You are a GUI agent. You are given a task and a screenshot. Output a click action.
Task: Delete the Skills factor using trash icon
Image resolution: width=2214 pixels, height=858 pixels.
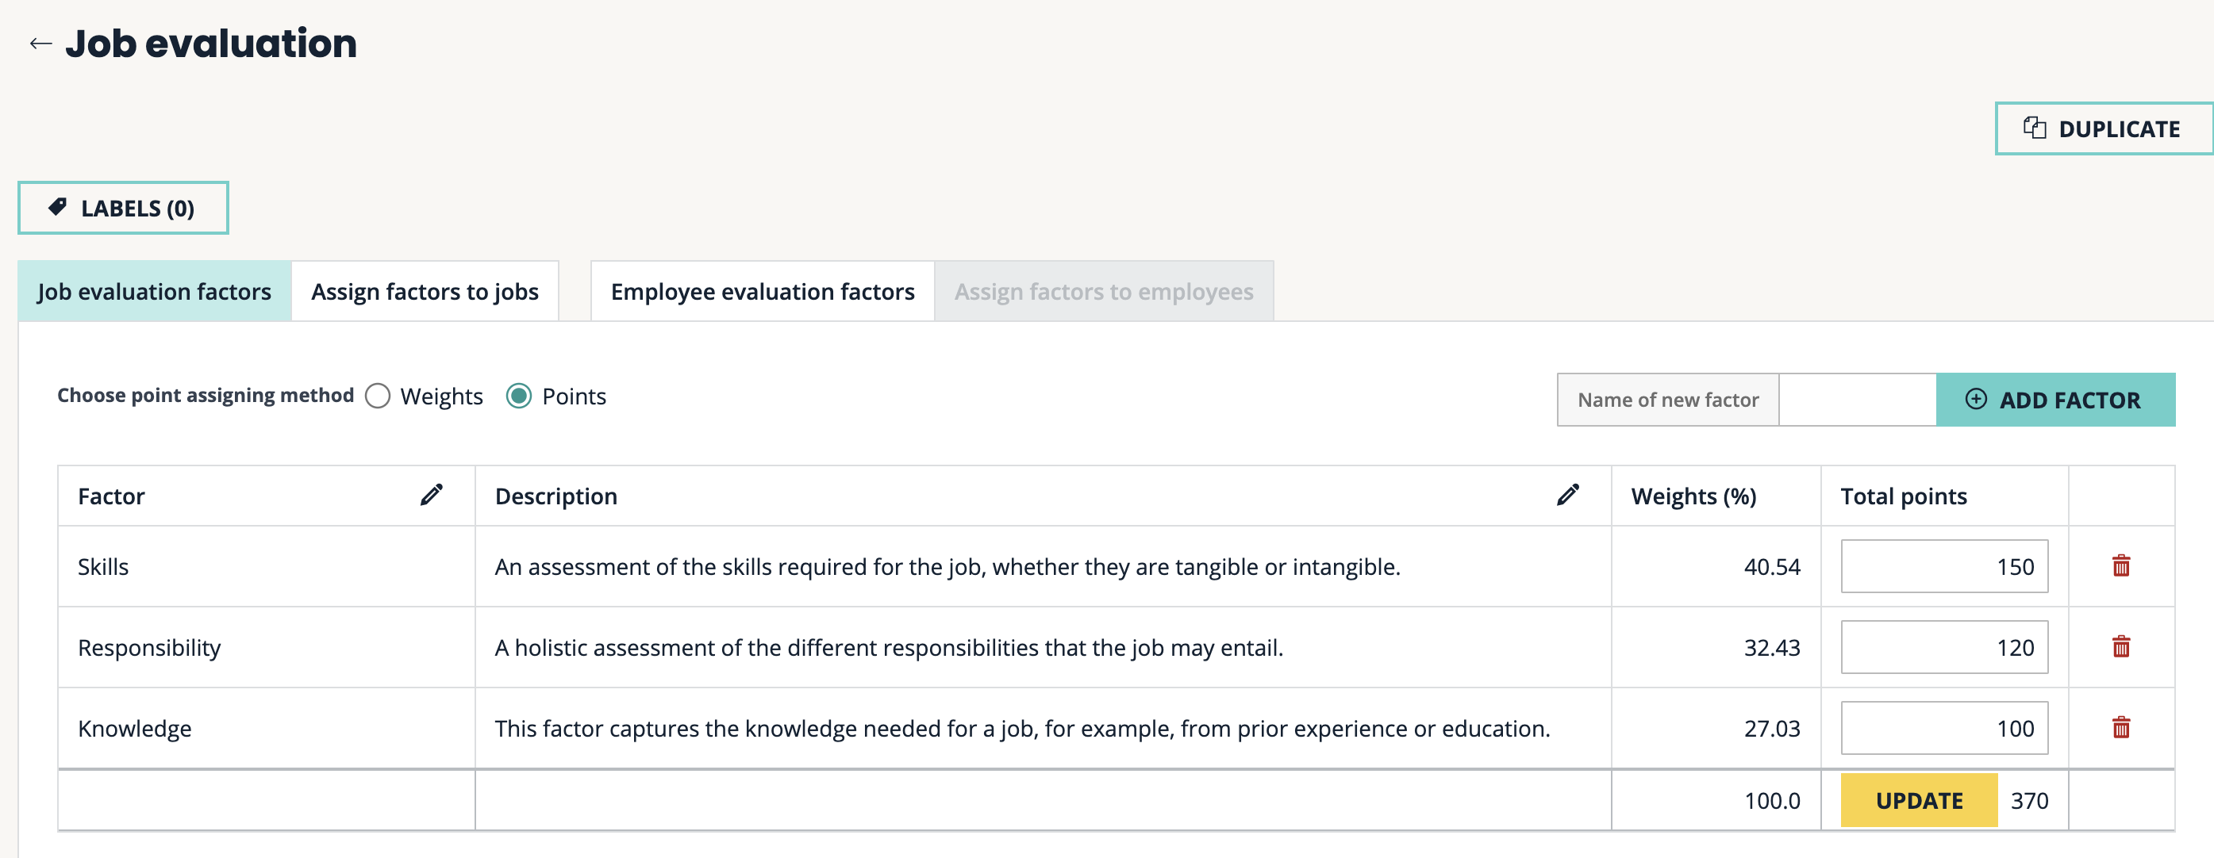(2120, 566)
